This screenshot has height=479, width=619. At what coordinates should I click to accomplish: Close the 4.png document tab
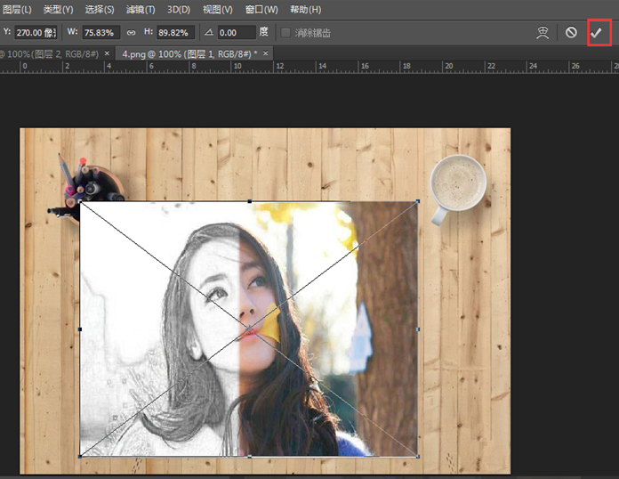tap(267, 53)
